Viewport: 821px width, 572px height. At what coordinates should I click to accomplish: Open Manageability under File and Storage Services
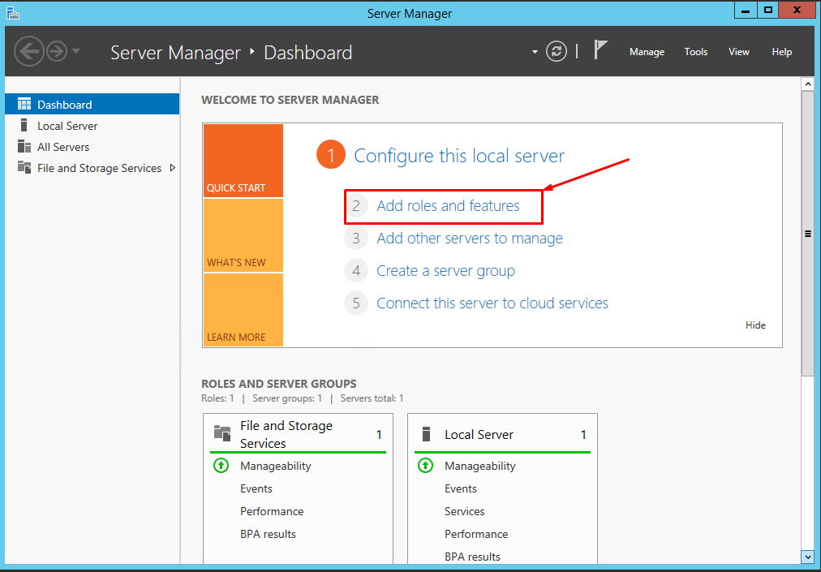pos(275,466)
